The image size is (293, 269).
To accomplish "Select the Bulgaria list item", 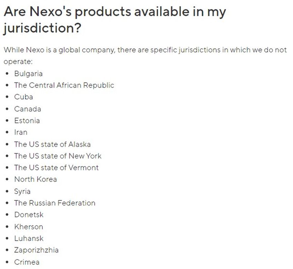I will tap(28, 73).
